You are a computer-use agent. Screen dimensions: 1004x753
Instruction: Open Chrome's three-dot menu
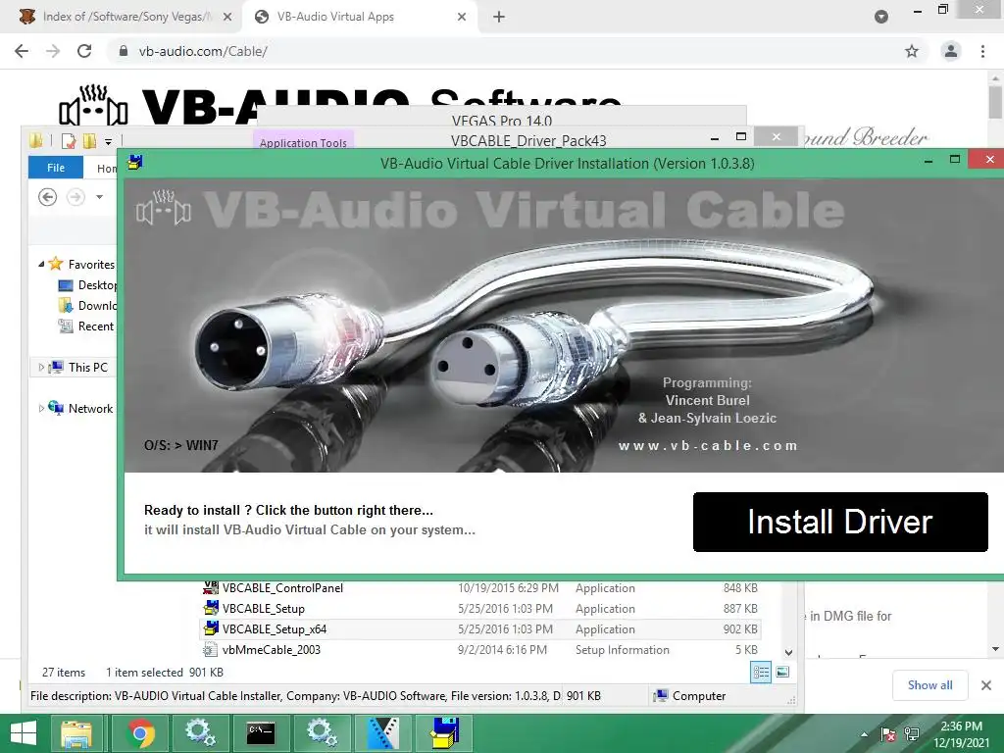[x=982, y=51]
